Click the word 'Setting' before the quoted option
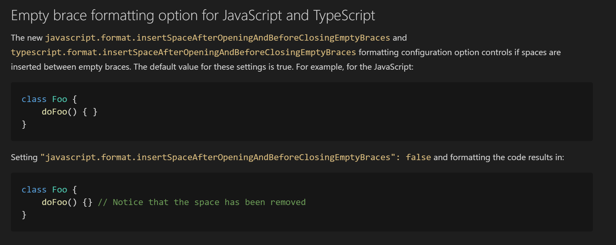This screenshot has width=616, height=245. (x=24, y=157)
